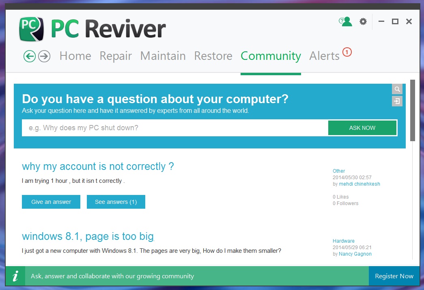This screenshot has height=290, width=424.
Task: Click 'I am trying 1 hour' description text
Action: click(73, 181)
